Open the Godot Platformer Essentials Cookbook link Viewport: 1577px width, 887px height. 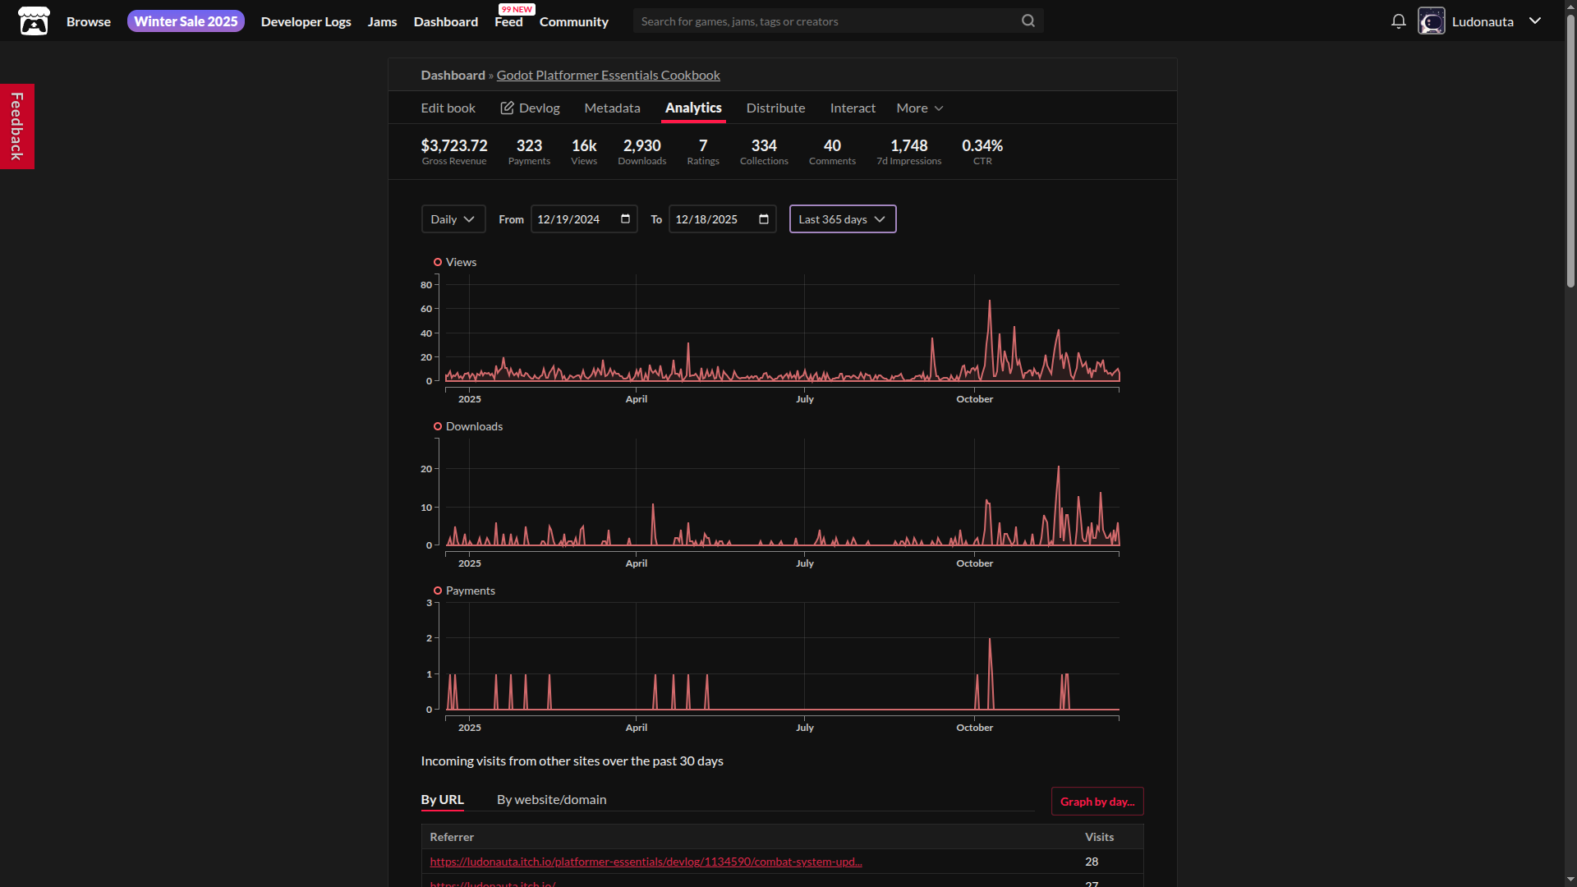click(608, 76)
